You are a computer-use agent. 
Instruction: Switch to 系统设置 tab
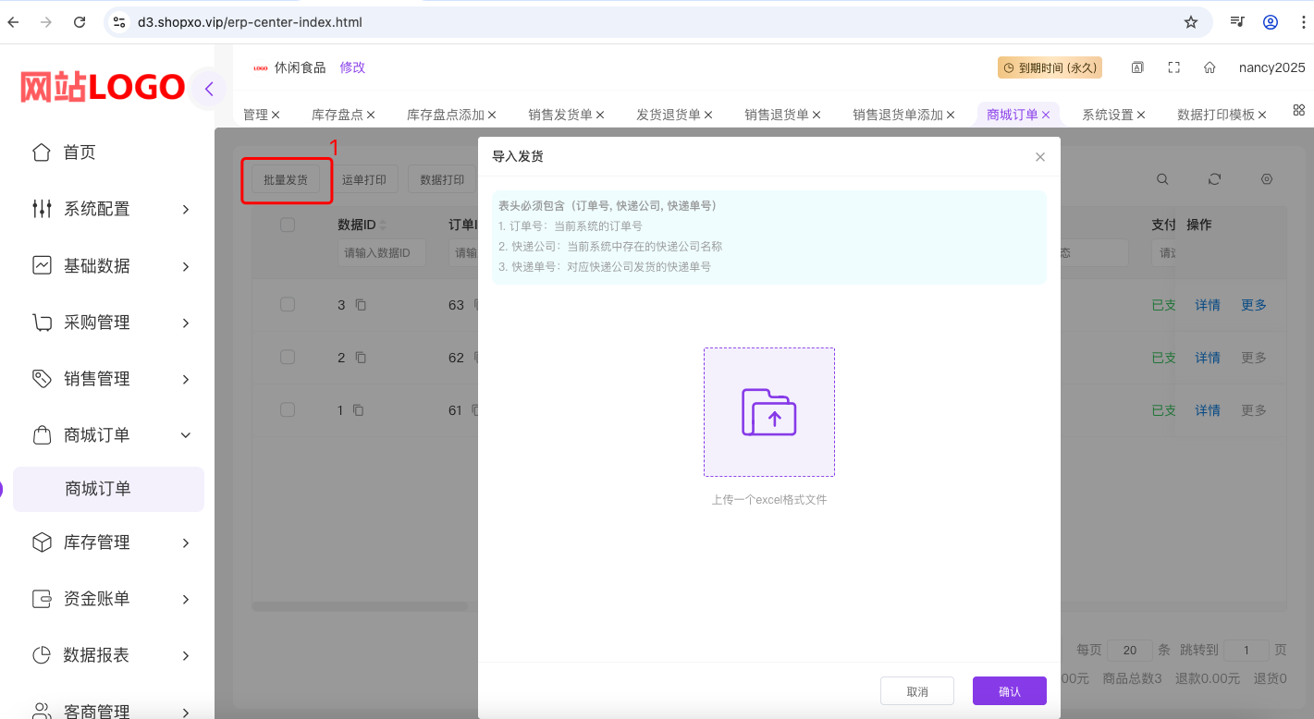point(1107,115)
